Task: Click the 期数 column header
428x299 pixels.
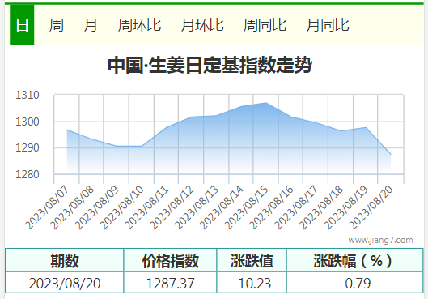Action: point(65,260)
